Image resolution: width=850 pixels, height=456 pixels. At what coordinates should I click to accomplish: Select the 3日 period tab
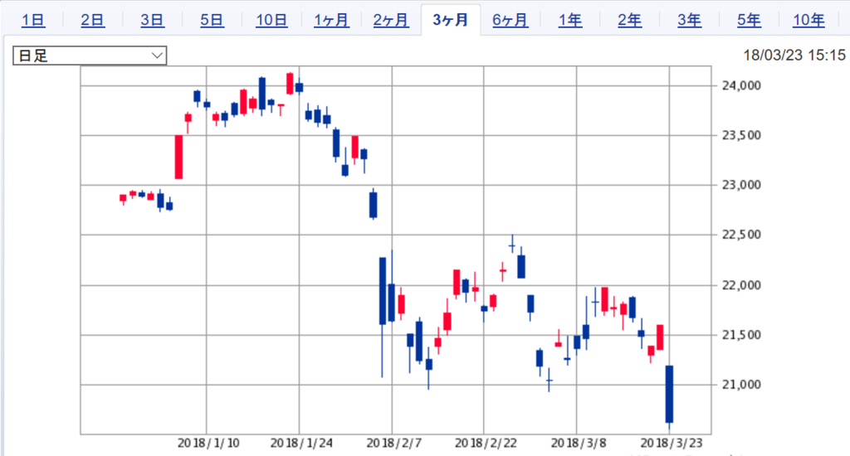[x=153, y=21]
